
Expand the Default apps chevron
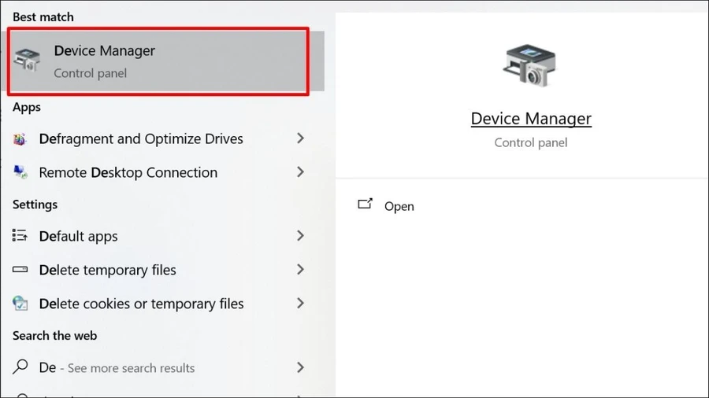pyautogui.click(x=300, y=235)
